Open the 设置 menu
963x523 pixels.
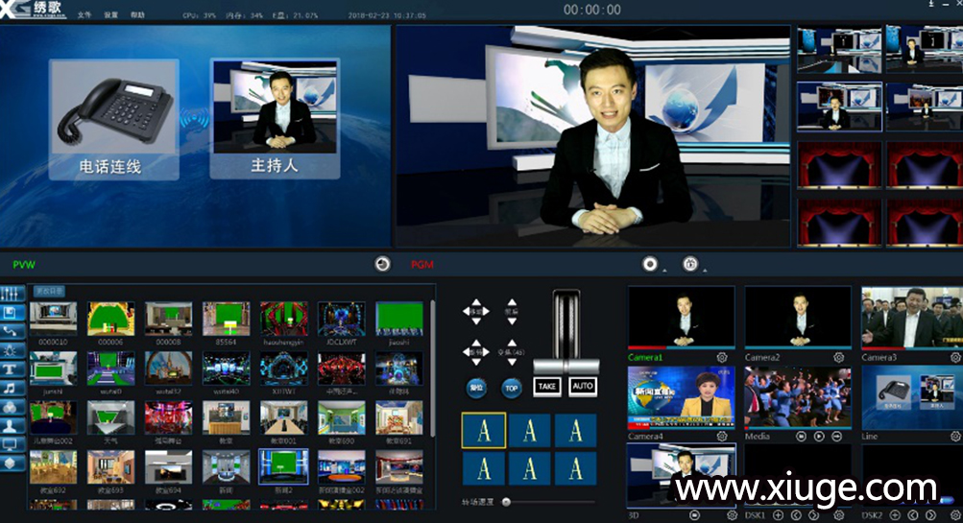click(111, 15)
